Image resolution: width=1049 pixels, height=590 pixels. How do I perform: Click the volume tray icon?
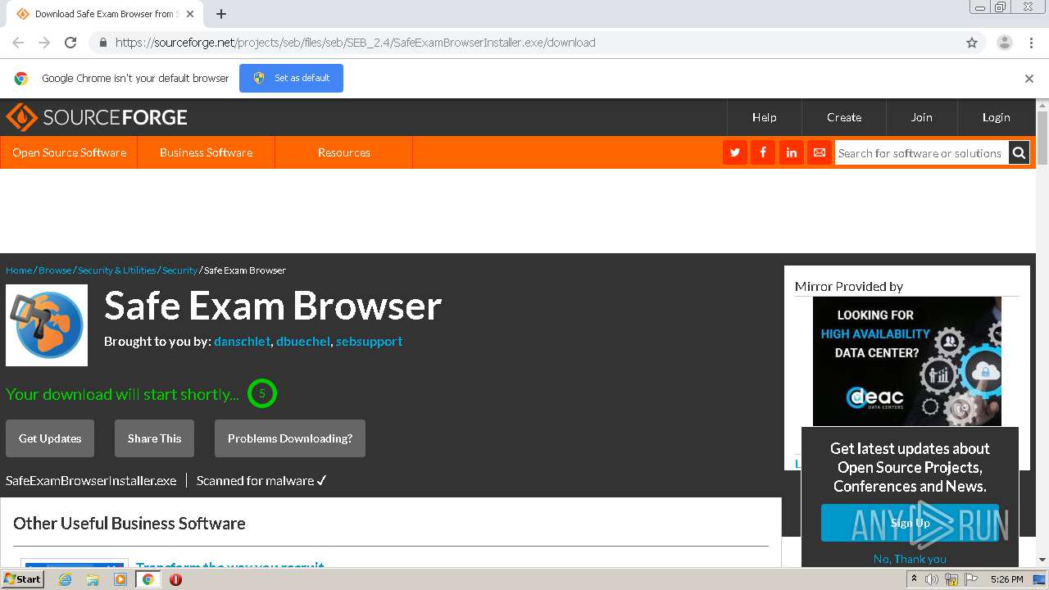tap(932, 579)
